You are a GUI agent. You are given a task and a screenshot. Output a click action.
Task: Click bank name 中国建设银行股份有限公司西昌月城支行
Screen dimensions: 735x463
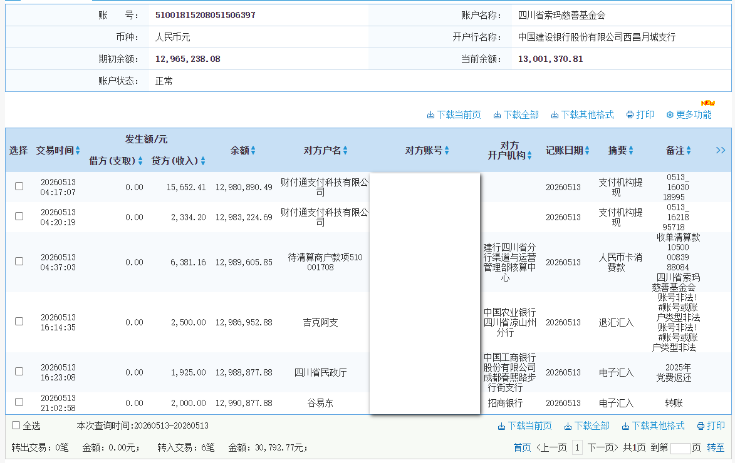tap(597, 37)
